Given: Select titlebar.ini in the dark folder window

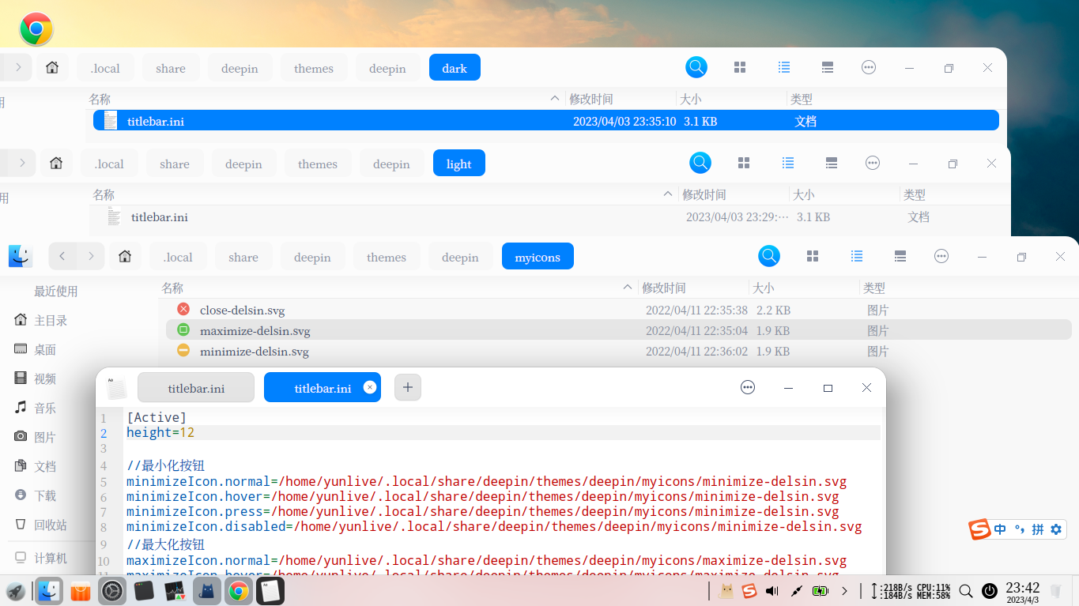Looking at the screenshot, I should 546,121.
